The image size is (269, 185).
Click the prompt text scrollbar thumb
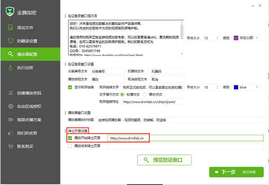[182, 32]
